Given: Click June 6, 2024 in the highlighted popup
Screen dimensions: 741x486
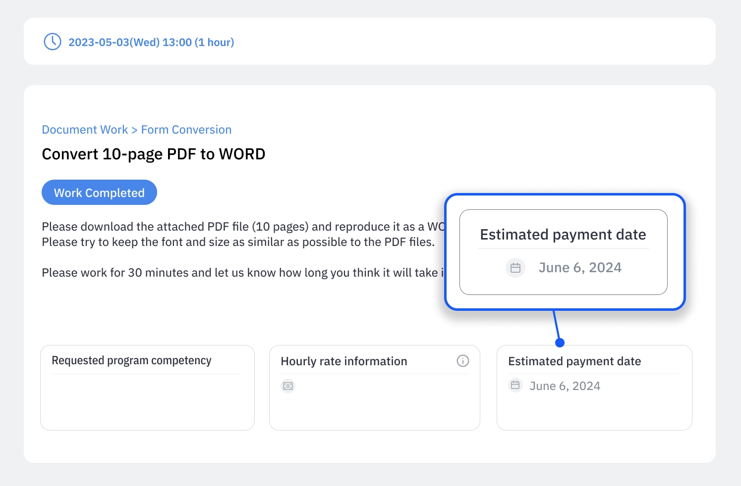Looking at the screenshot, I should (580, 268).
